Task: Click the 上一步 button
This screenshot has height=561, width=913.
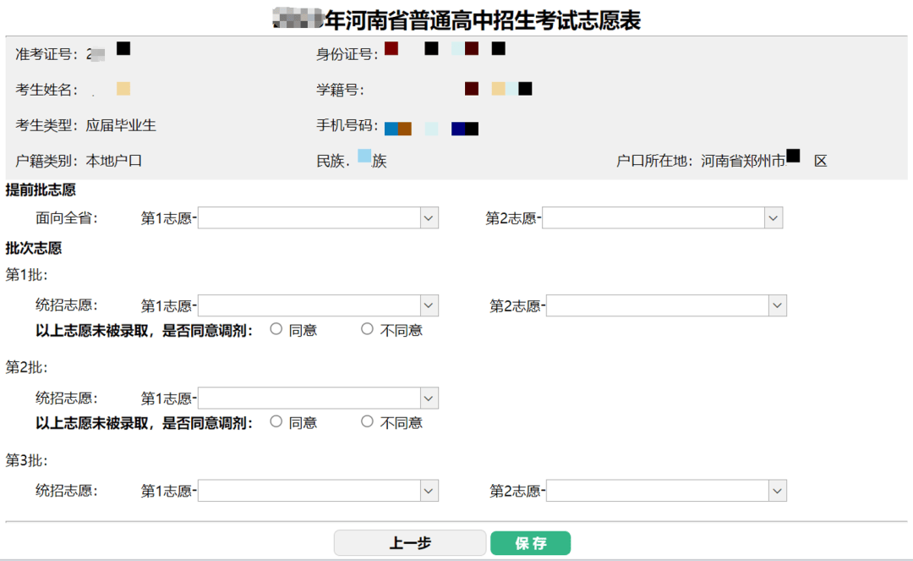Action: 410,543
